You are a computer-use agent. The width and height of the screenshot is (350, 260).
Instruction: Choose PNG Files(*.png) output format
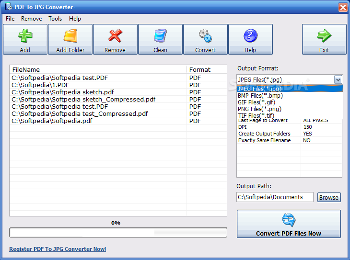point(290,109)
